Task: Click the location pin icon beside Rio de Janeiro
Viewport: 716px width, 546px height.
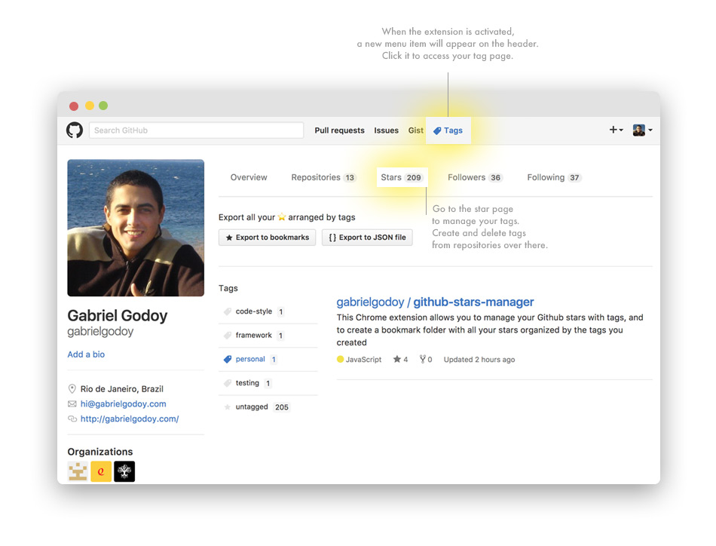Action: (x=72, y=388)
